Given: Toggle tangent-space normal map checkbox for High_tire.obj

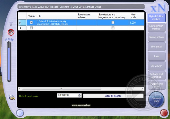Looking at the screenshot, I should coord(113,23).
